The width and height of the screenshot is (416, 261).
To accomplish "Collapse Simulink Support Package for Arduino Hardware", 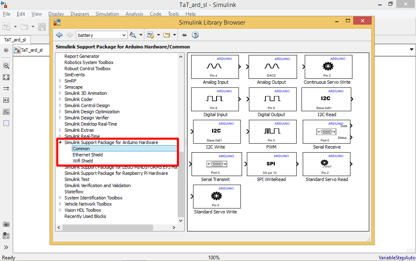I will [60, 142].
